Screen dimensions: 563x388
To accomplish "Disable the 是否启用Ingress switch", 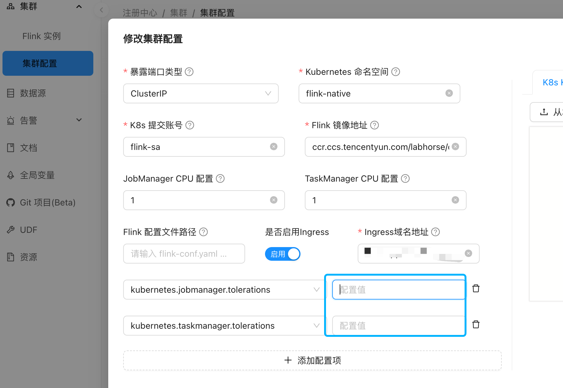I will click(x=282, y=254).
